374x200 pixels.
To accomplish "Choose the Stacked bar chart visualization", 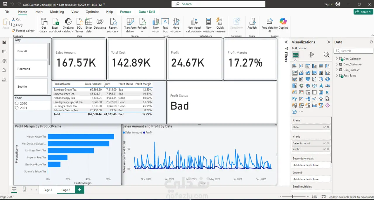I will pyautogui.click(x=295, y=66).
